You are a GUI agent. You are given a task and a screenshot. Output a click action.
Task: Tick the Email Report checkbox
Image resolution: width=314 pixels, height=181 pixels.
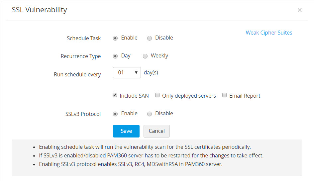(x=225, y=95)
